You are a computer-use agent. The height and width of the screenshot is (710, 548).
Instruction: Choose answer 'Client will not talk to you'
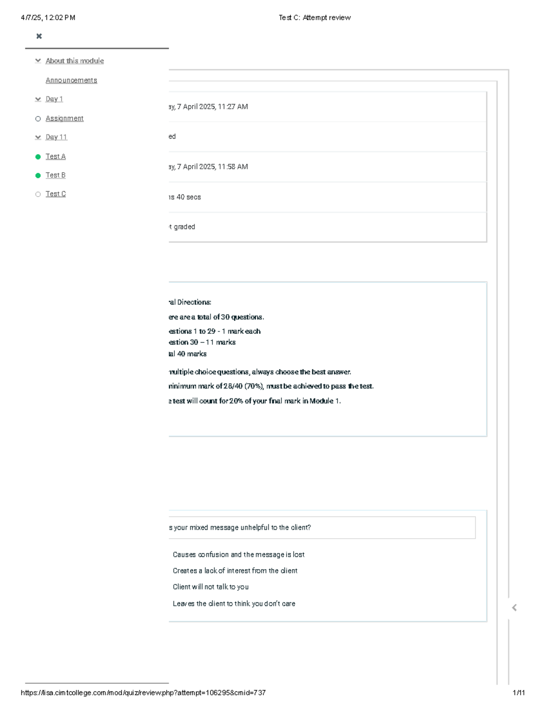click(x=211, y=587)
